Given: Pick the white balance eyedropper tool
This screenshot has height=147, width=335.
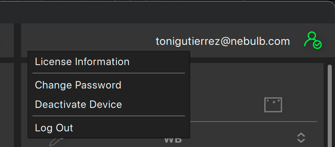Looking at the screenshot, I should click(56, 141).
